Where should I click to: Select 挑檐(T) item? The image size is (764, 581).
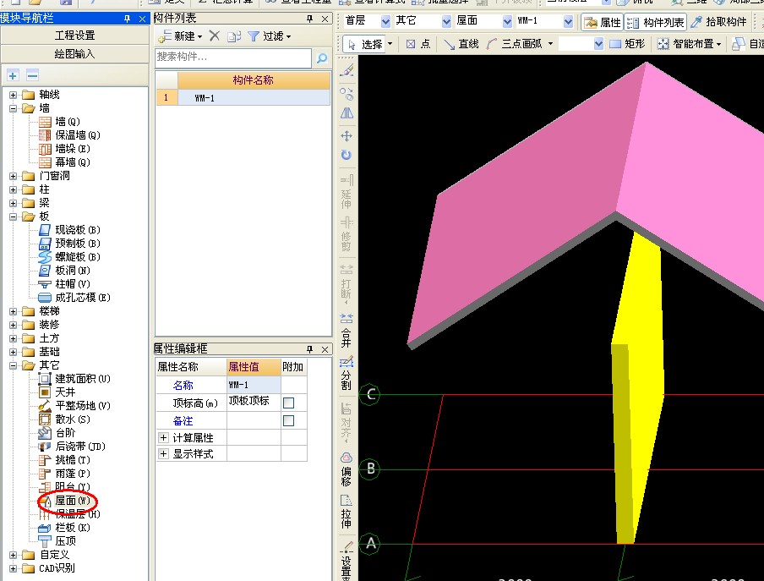coord(73,459)
